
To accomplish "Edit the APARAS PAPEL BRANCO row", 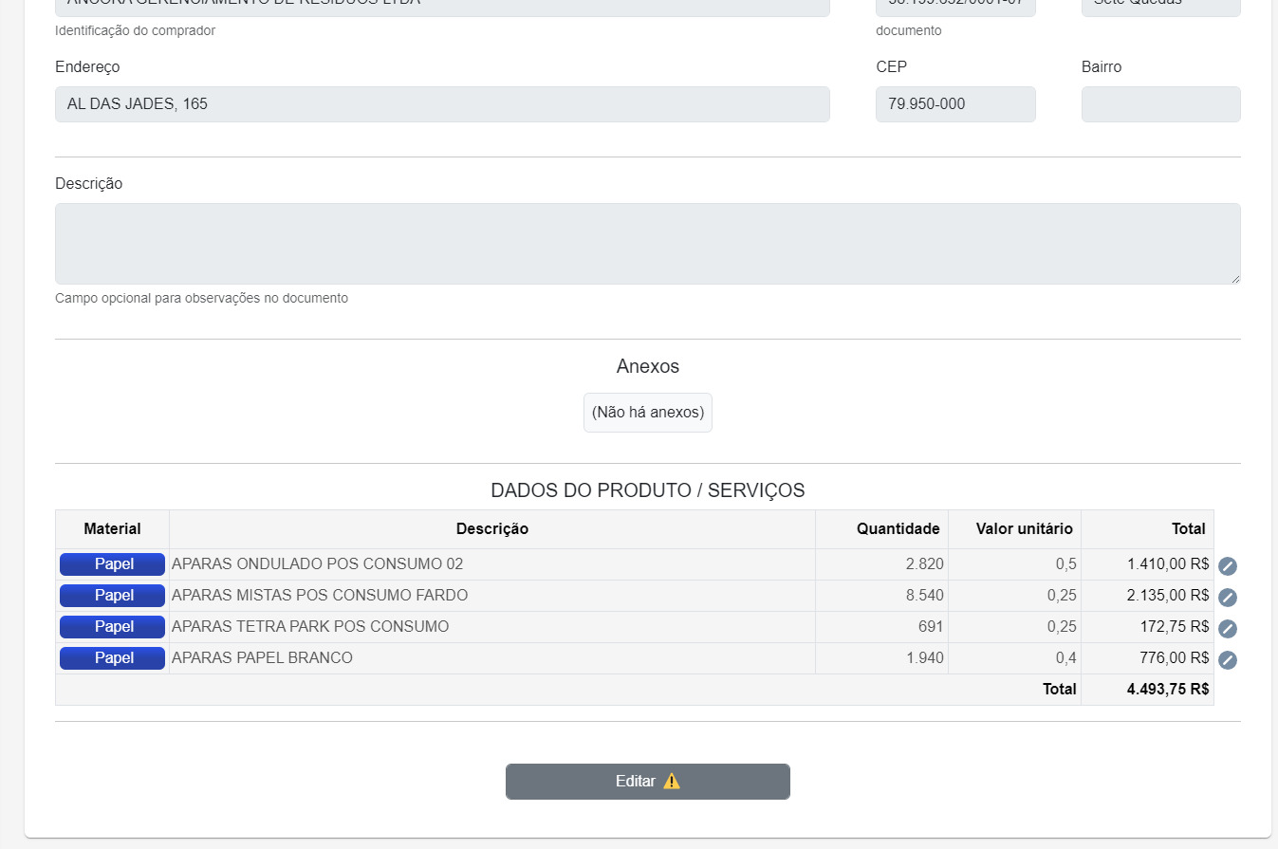I will [x=1228, y=659].
